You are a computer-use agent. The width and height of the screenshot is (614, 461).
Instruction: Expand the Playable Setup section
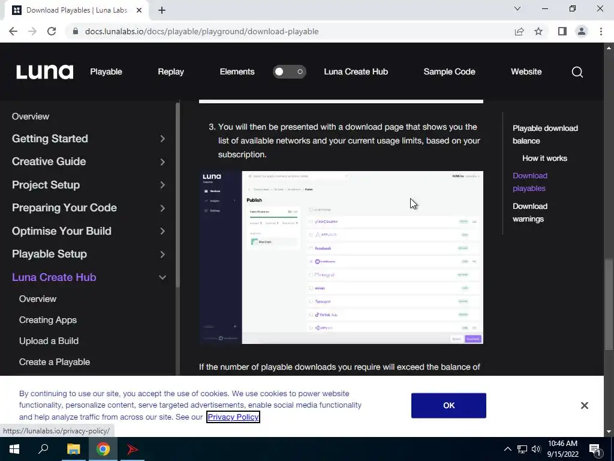pyautogui.click(x=162, y=255)
